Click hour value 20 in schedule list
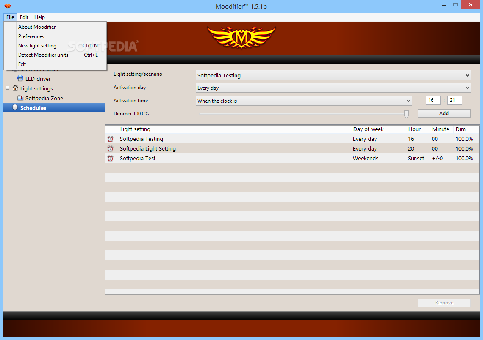The height and width of the screenshot is (340, 483). click(x=411, y=148)
